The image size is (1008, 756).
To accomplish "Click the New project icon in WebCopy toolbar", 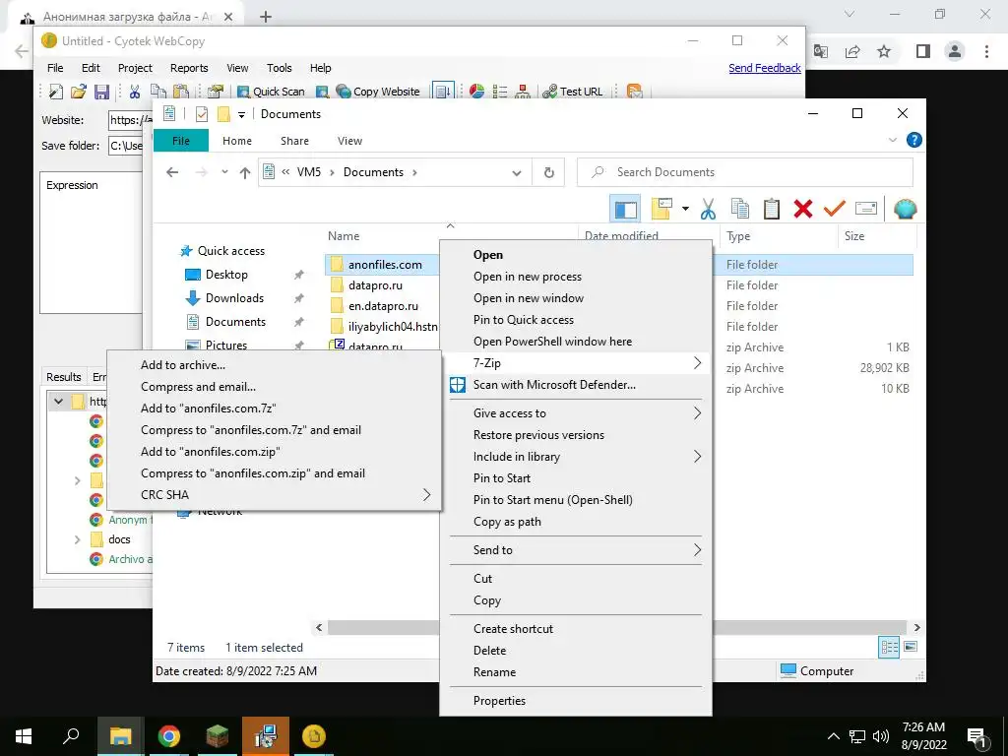I will point(56,92).
